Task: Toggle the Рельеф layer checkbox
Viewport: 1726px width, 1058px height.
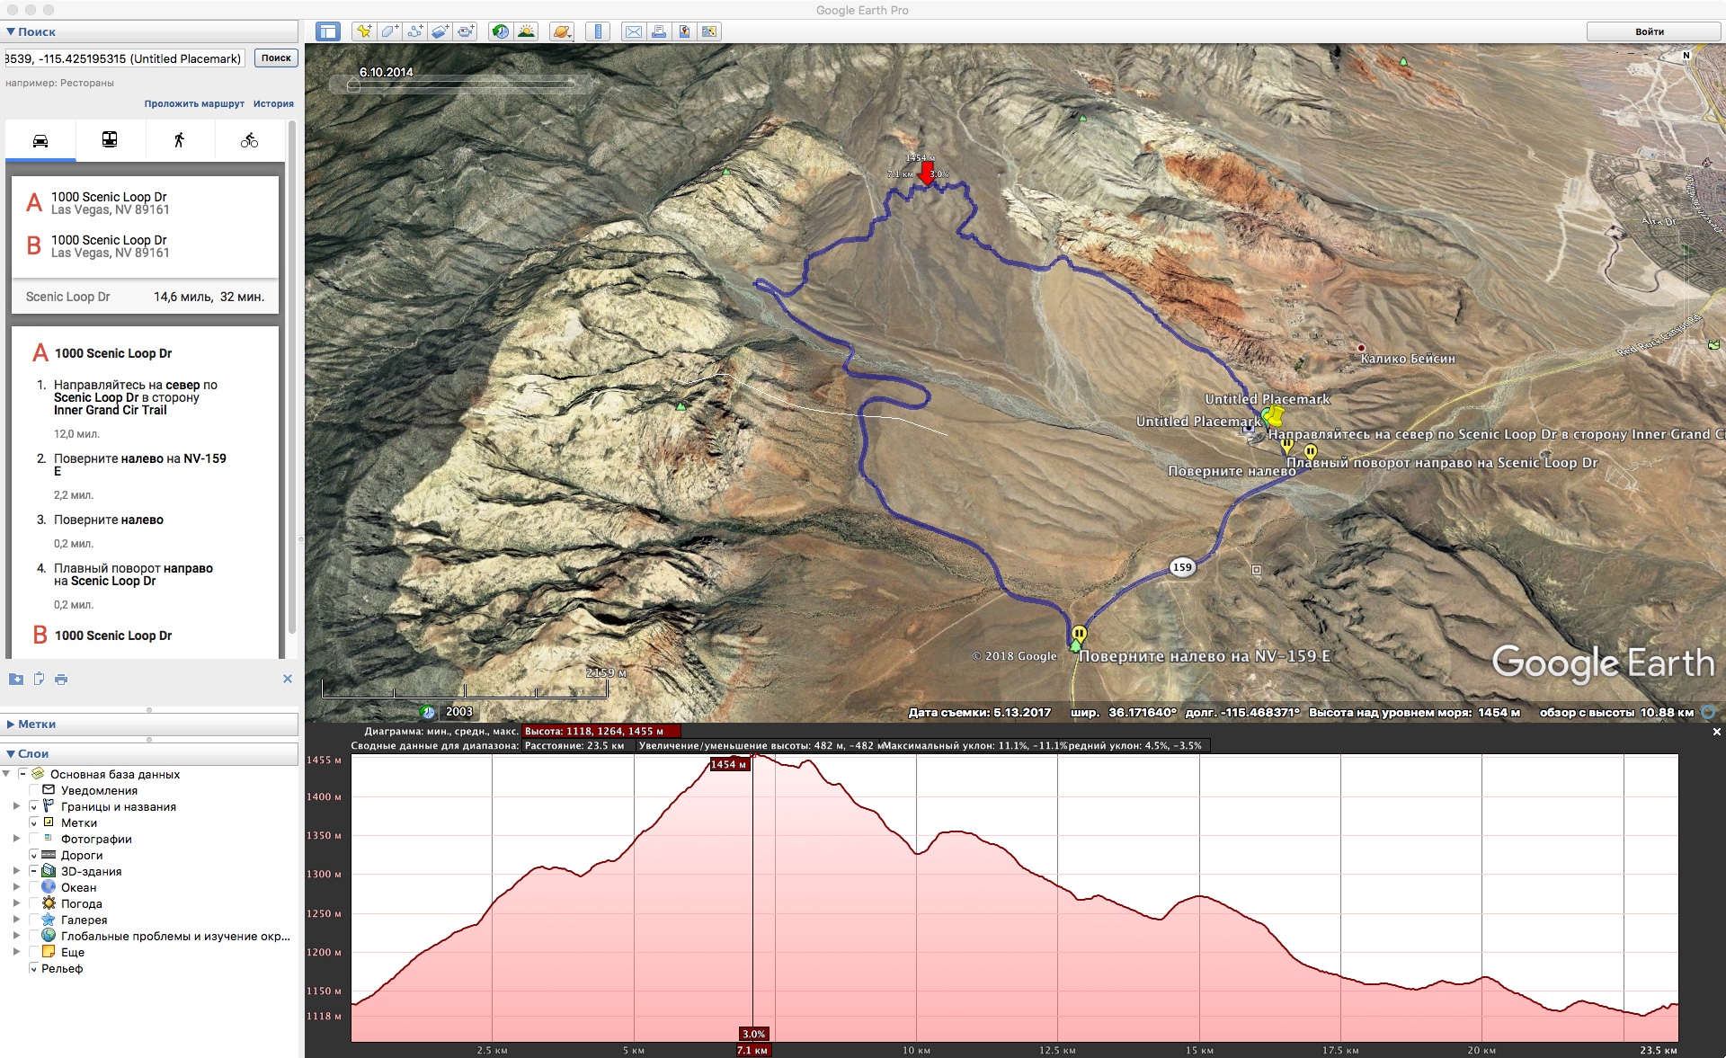Action: (34, 968)
